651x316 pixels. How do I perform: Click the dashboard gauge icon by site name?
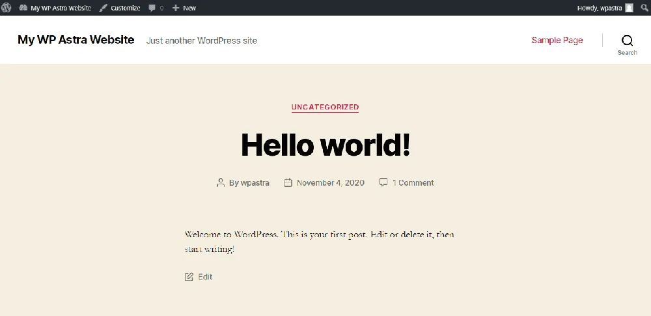(x=23, y=8)
